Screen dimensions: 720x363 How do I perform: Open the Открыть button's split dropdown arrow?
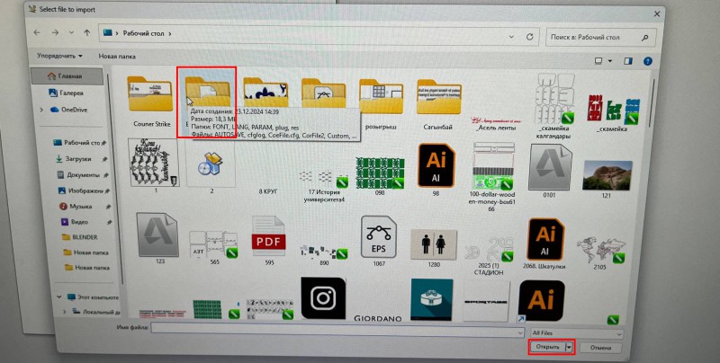(570, 348)
